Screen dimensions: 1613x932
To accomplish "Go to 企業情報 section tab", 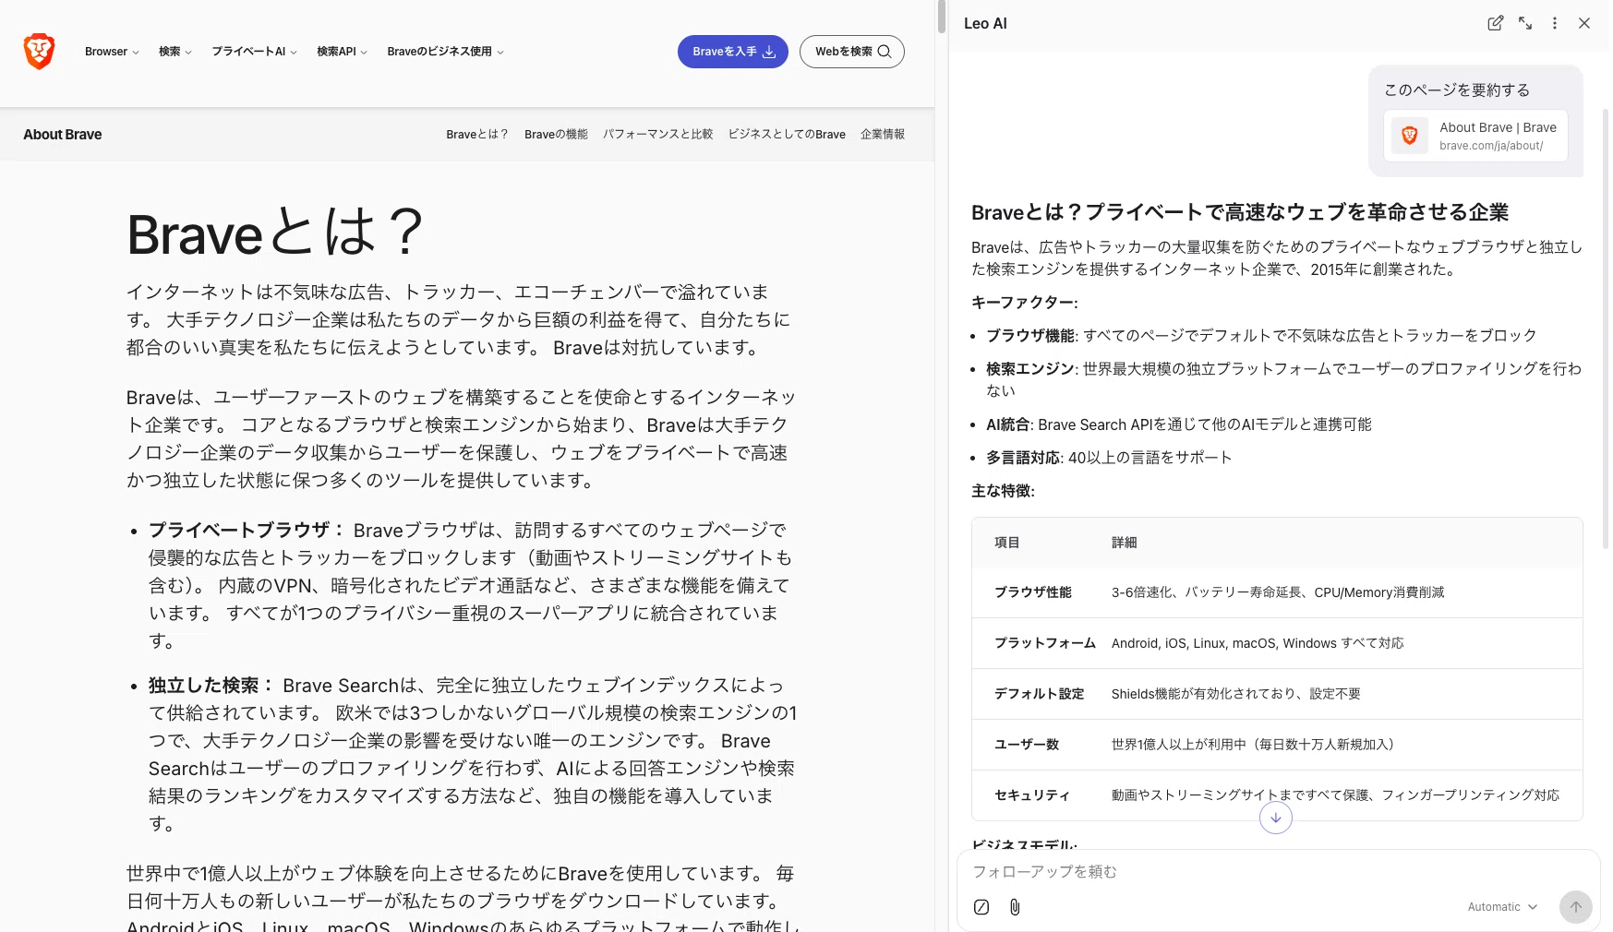I will [x=883, y=135].
